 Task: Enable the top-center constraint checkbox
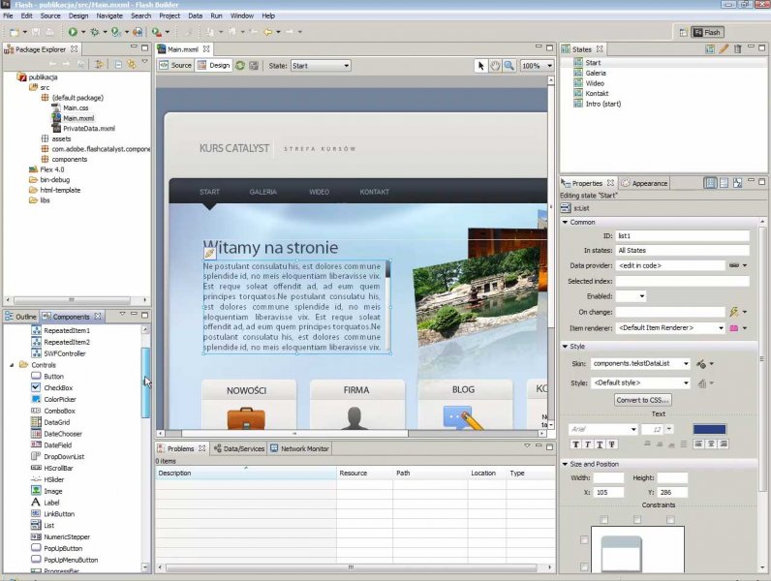(x=636, y=520)
